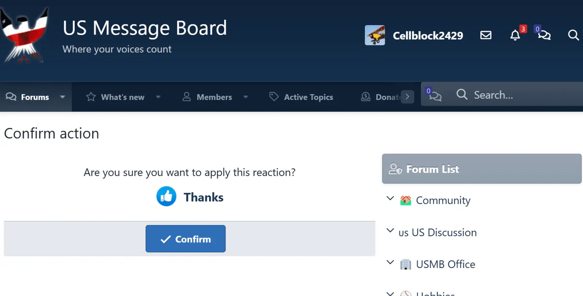The width and height of the screenshot is (583, 296).
Task: Collapse the USMB Office category chevron
Action: tap(390, 262)
